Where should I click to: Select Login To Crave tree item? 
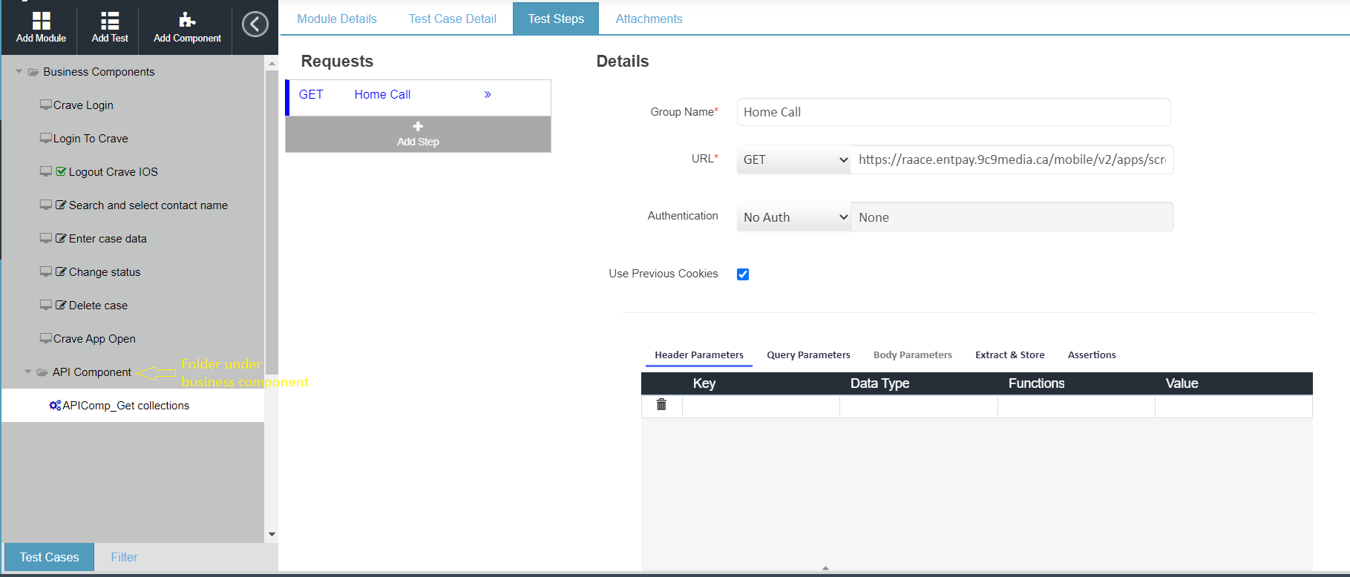[91, 139]
